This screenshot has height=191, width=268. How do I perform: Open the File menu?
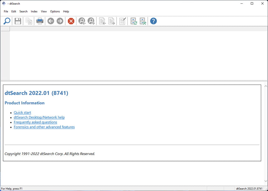click(6, 12)
